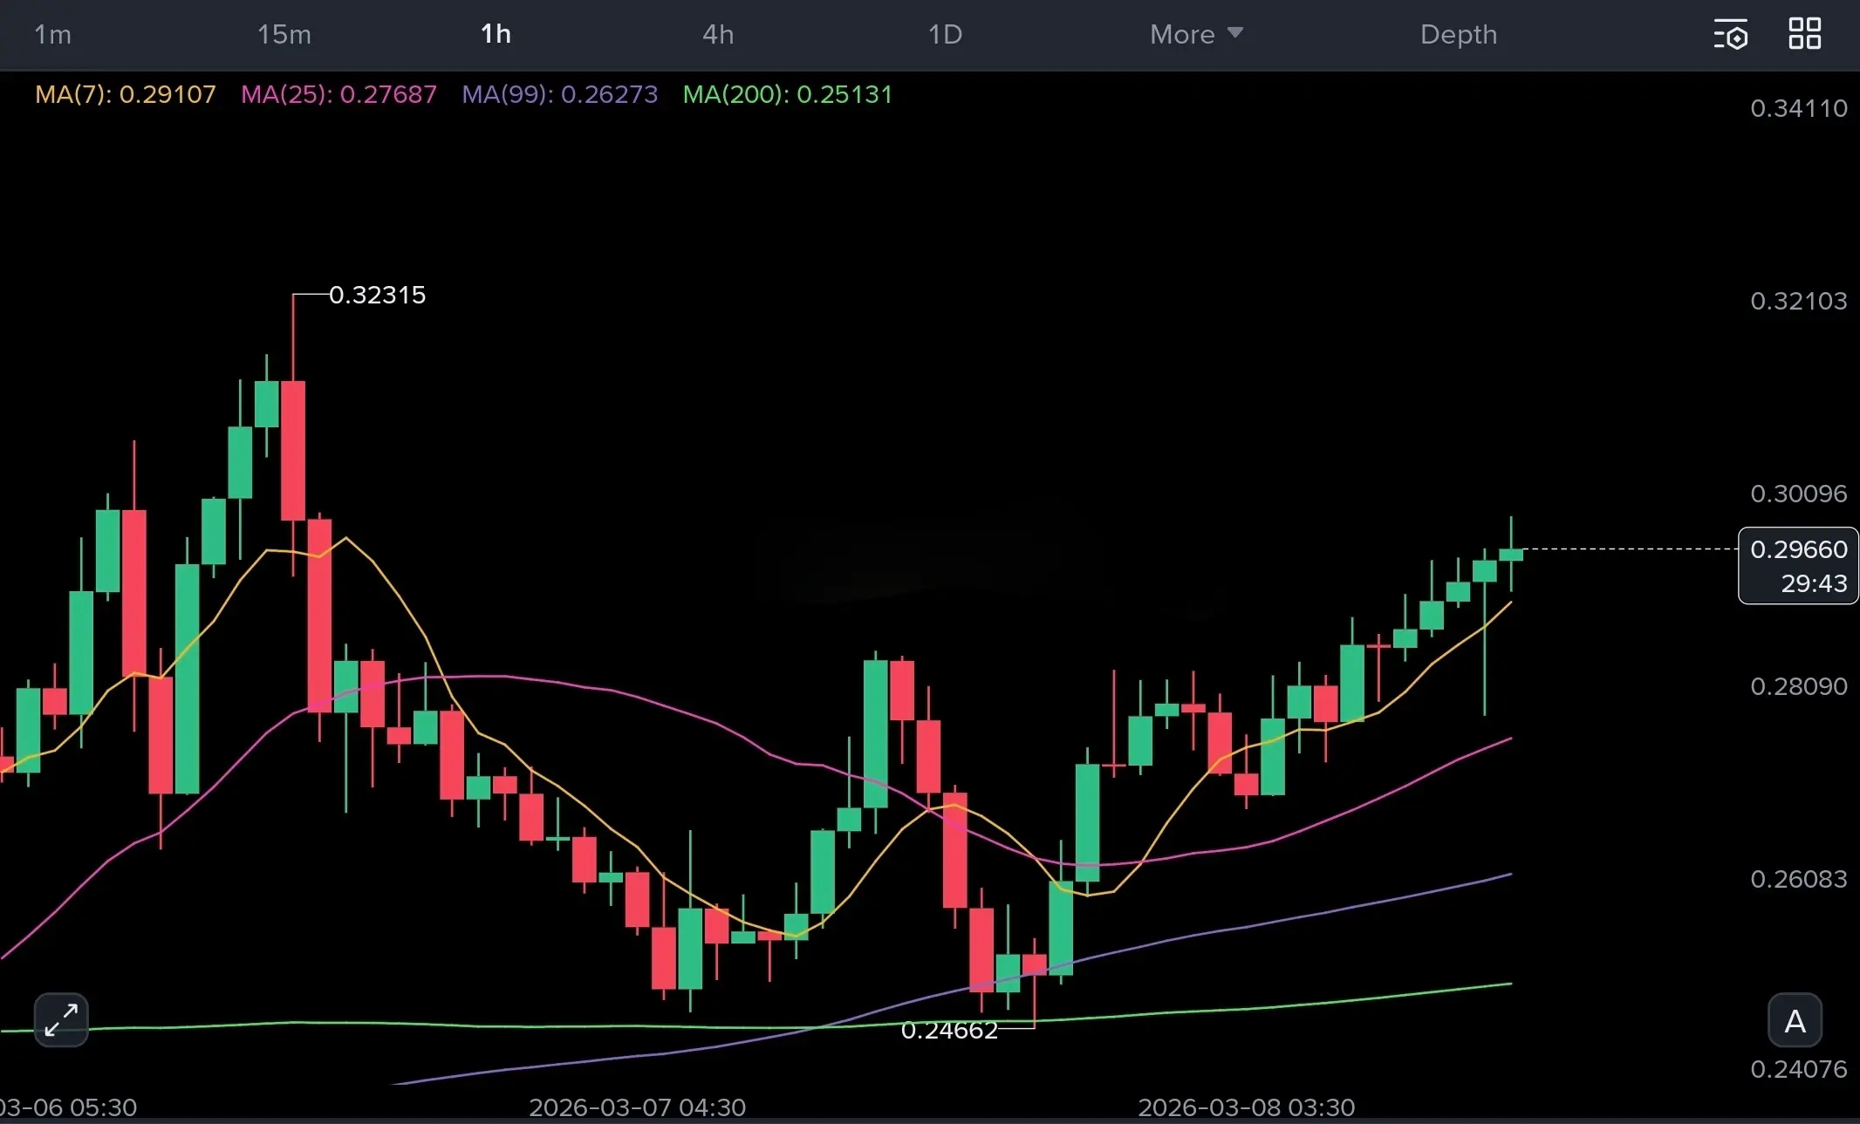Click the MA(25) indicator label
The height and width of the screenshot is (1124, 1860).
tap(338, 94)
